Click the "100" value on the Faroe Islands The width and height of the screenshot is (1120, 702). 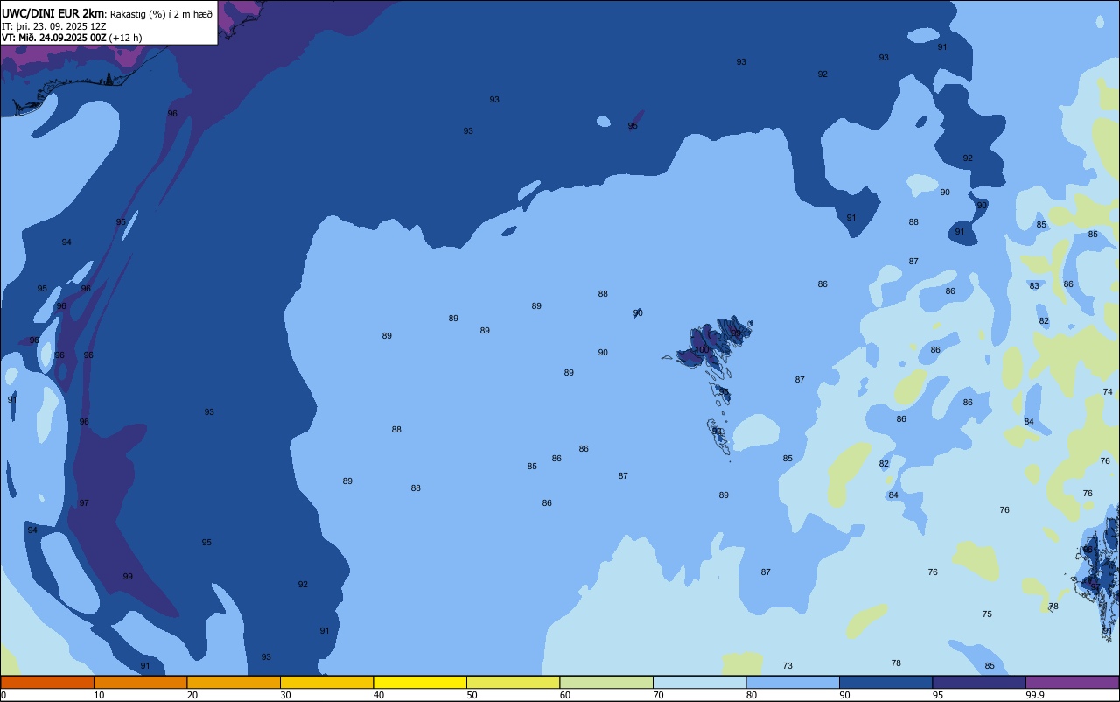(702, 349)
